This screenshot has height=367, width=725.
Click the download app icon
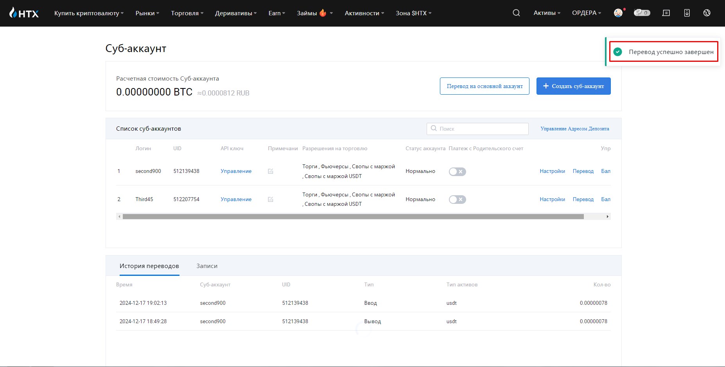[x=687, y=13]
